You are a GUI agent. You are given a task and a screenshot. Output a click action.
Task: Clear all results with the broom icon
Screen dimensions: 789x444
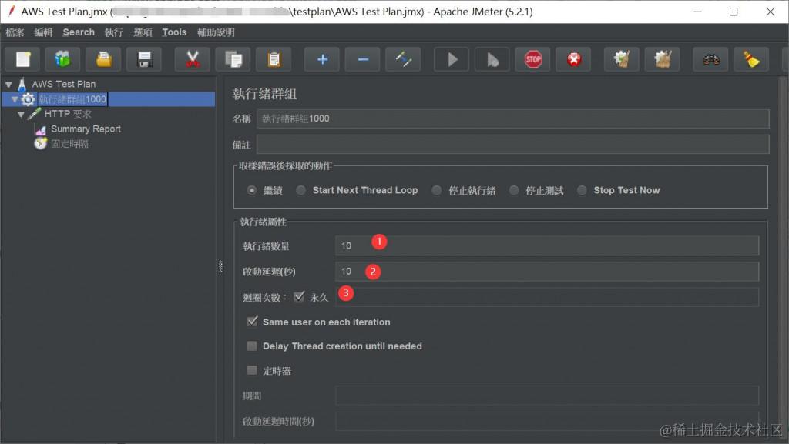pyautogui.click(x=751, y=59)
